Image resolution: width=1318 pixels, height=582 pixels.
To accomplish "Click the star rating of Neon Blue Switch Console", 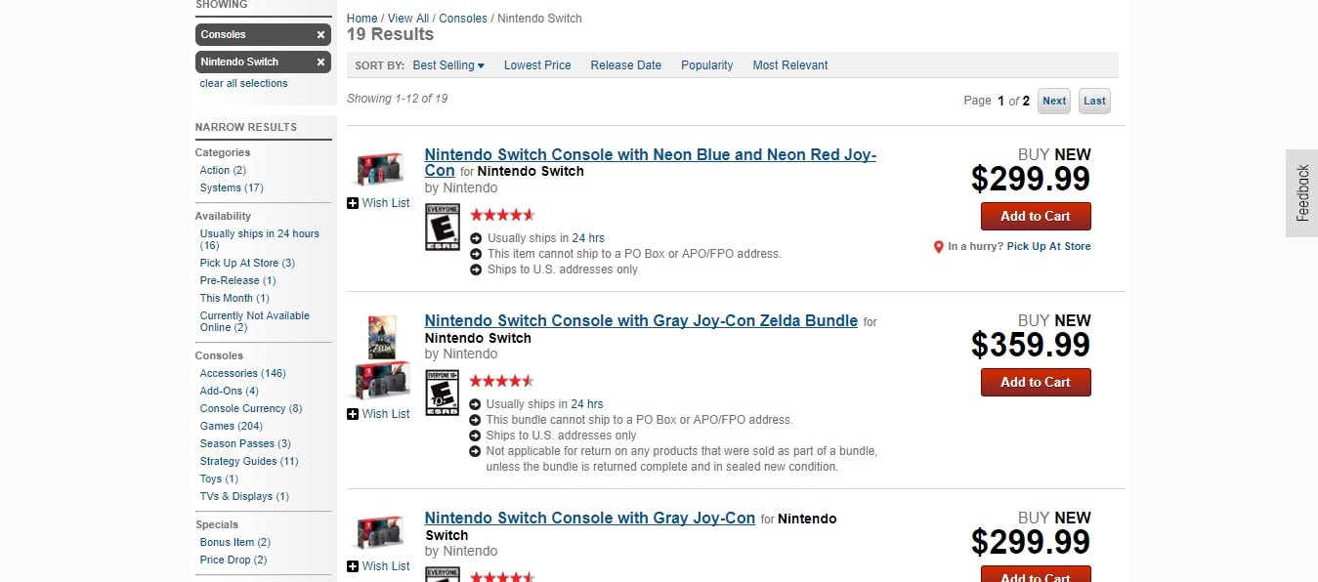I will coord(502,215).
